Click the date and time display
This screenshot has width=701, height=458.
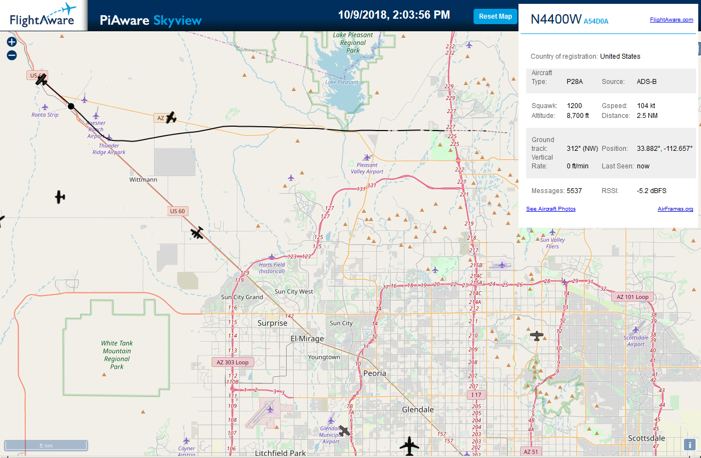[x=394, y=15]
